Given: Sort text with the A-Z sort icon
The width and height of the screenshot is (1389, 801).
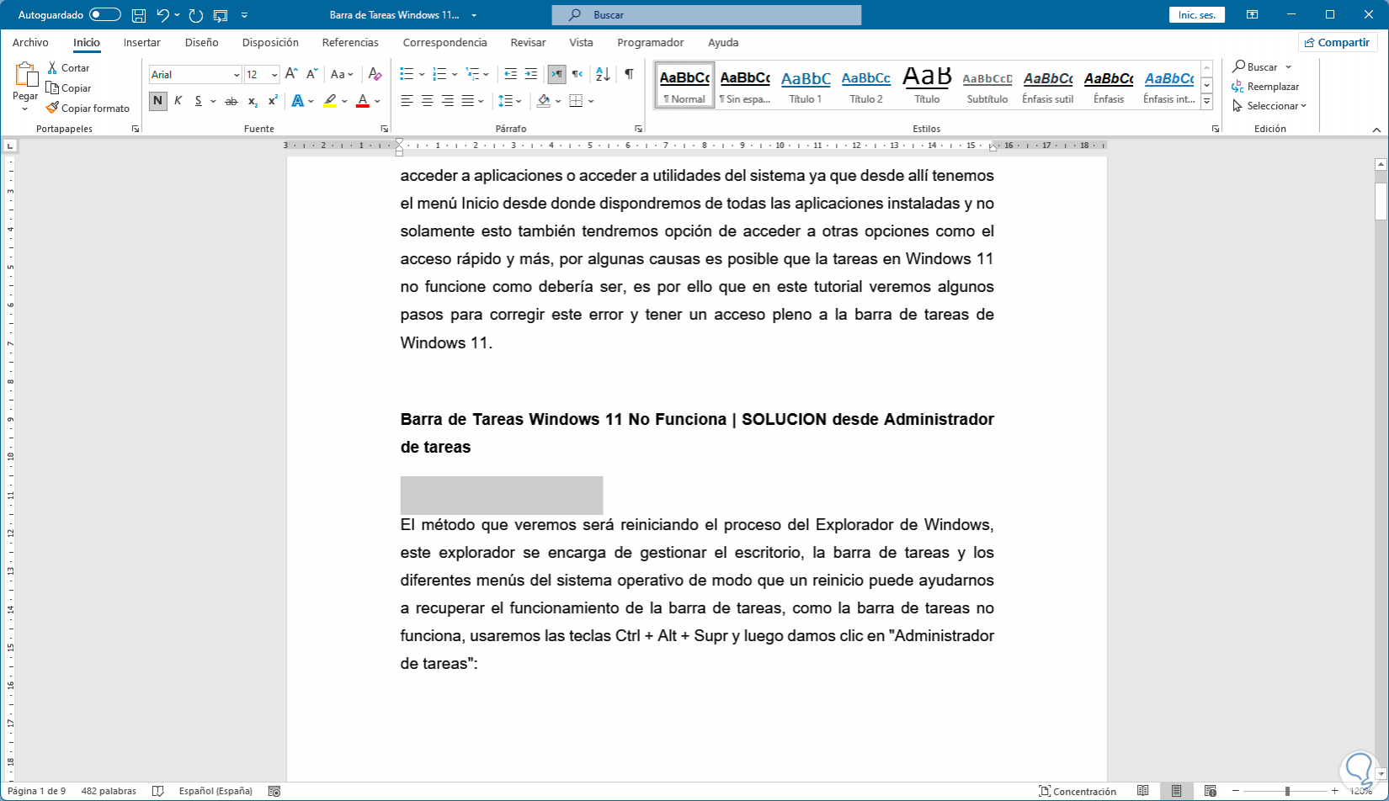Looking at the screenshot, I should pyautogui.click(x=603, y=74).
